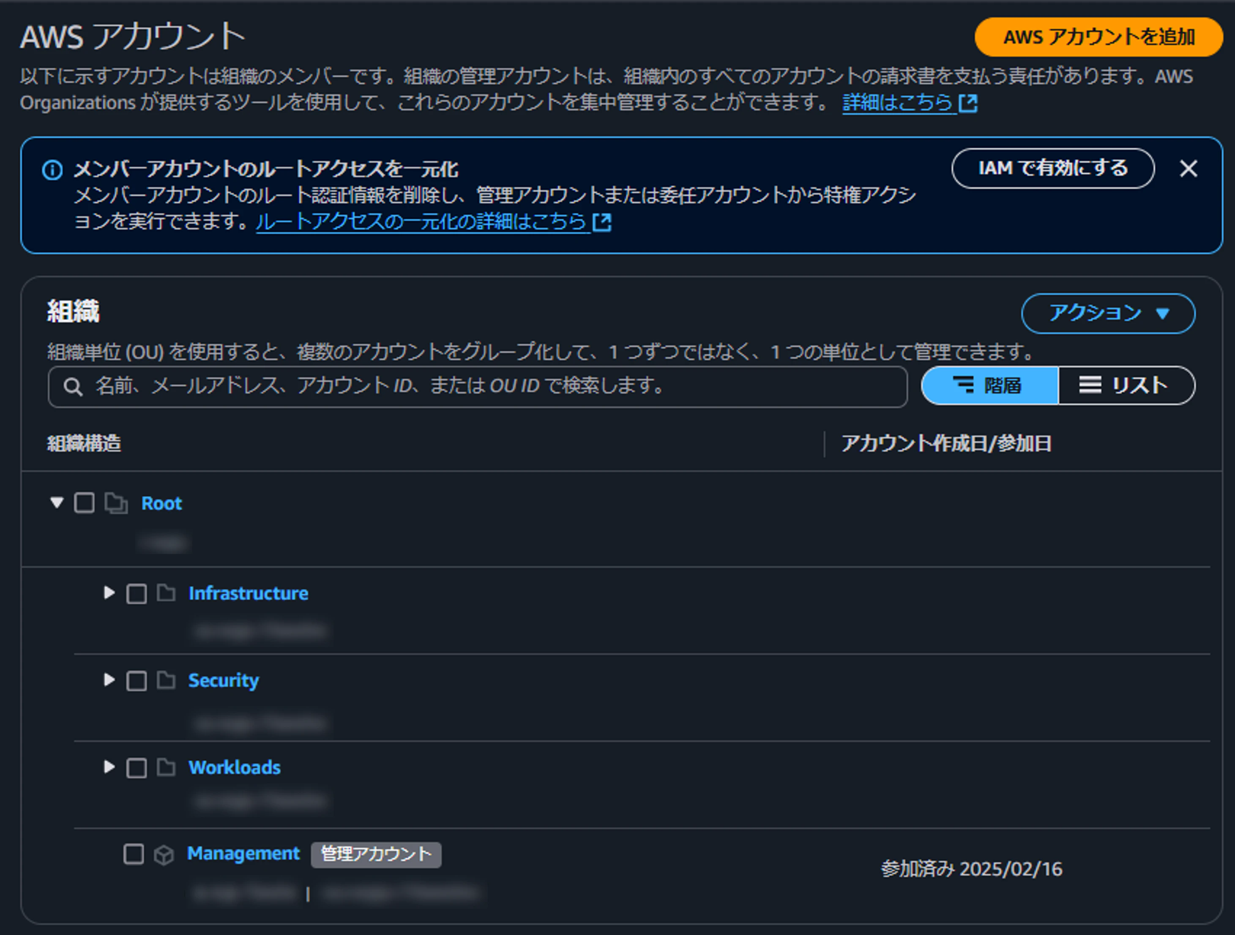The image size is (1235, 935).
Task: Click the 組織 section heading
Action: coord(73,311)
